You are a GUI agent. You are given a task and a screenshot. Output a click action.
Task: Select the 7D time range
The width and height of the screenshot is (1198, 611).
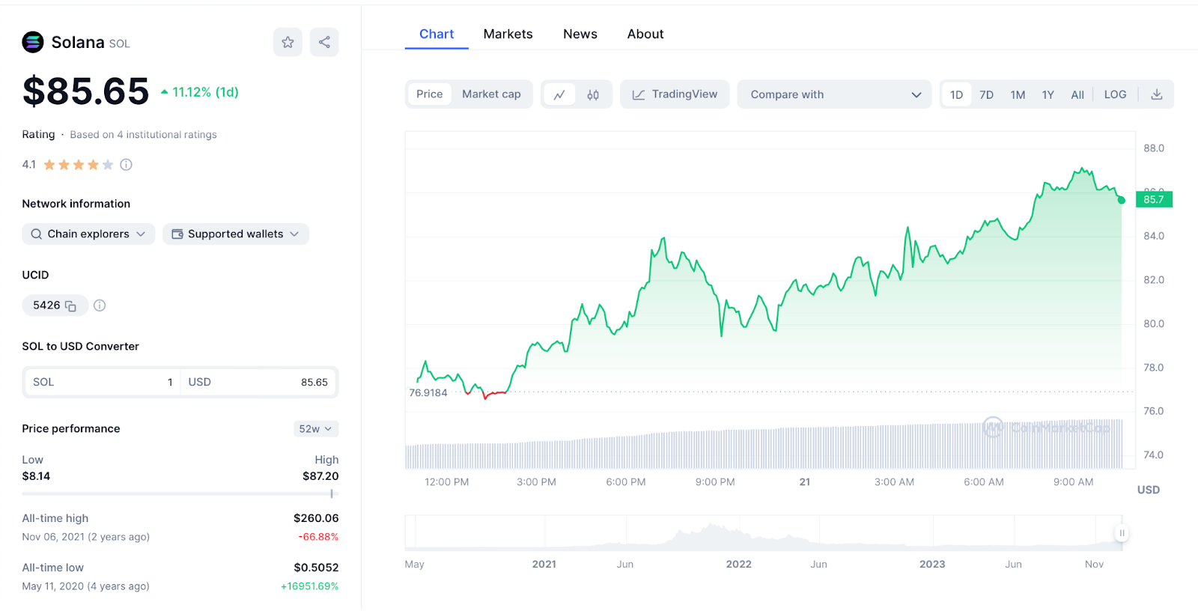coord(986,94)
